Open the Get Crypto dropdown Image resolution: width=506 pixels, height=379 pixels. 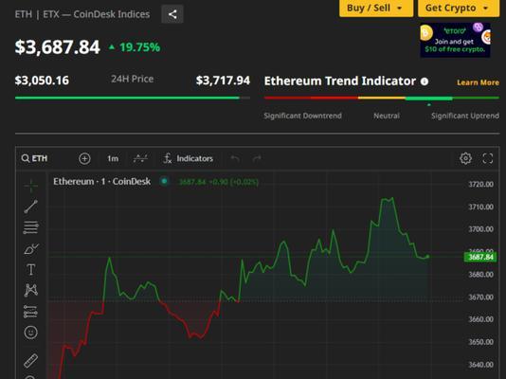(459, 9)
